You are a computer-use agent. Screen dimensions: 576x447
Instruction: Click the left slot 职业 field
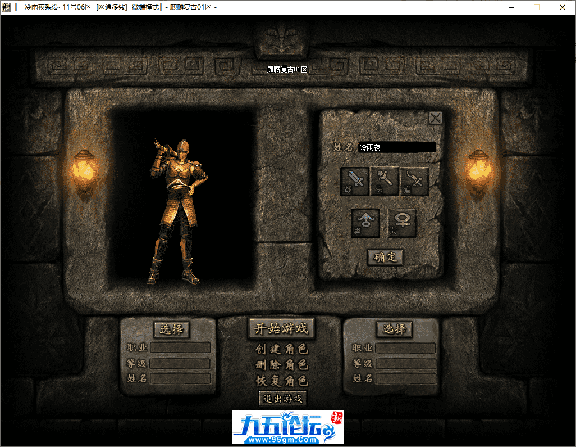[x=180, y=347]
